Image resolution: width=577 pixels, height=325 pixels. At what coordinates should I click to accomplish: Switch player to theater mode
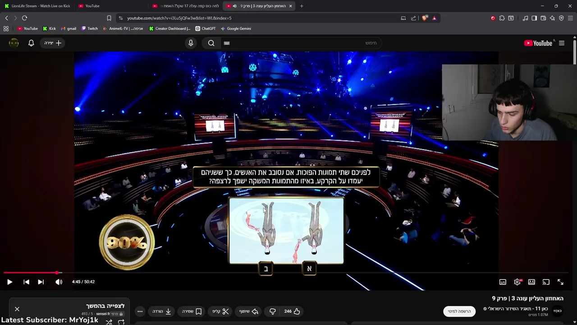tap(531, 282)
